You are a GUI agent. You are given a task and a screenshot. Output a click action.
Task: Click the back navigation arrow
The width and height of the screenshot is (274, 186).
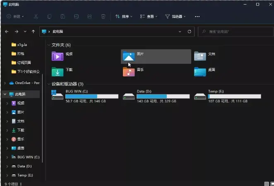coord(7,31)
